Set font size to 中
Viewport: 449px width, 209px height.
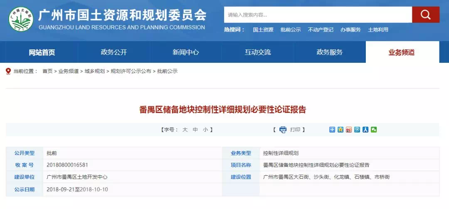(x=195, y=130)
